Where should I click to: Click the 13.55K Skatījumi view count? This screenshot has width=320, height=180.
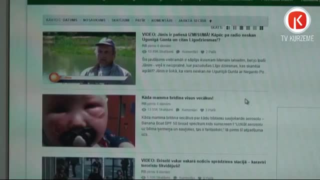pyautogui.click(x=160, y=109)
